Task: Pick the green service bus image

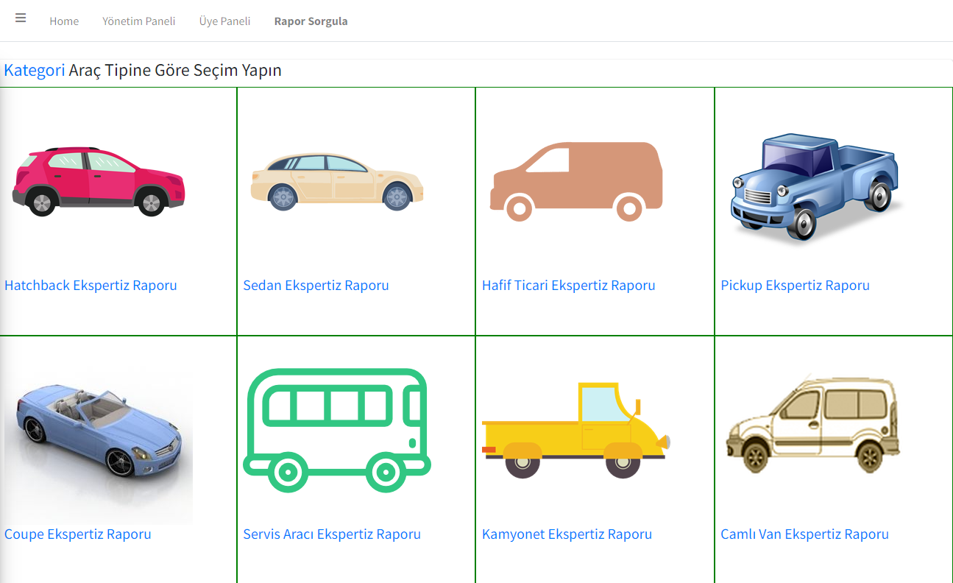Action: pos(337,430)
